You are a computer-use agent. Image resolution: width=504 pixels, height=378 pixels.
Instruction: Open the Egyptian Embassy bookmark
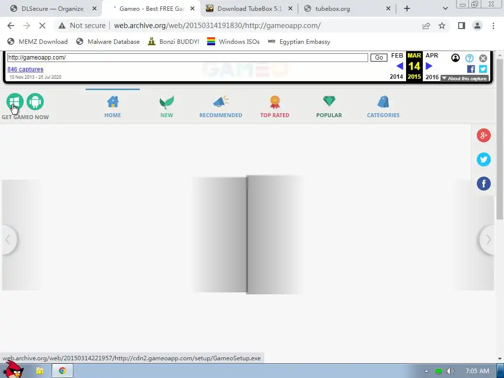[x=299, y=41]
